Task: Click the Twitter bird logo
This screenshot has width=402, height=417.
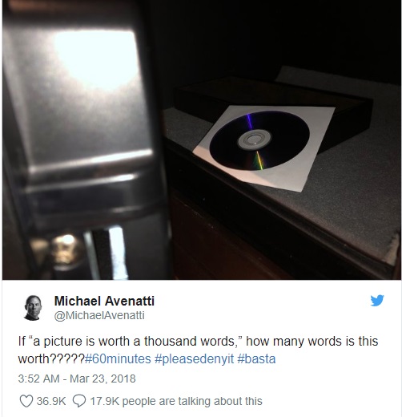Action: click(377, 301)
